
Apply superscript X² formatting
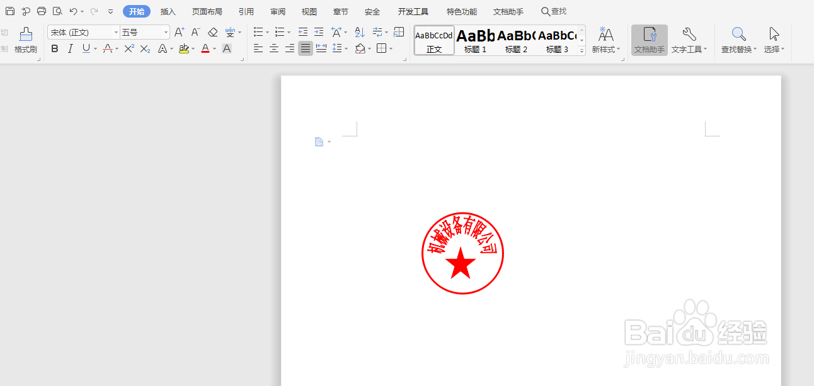(x=129, y=48)
